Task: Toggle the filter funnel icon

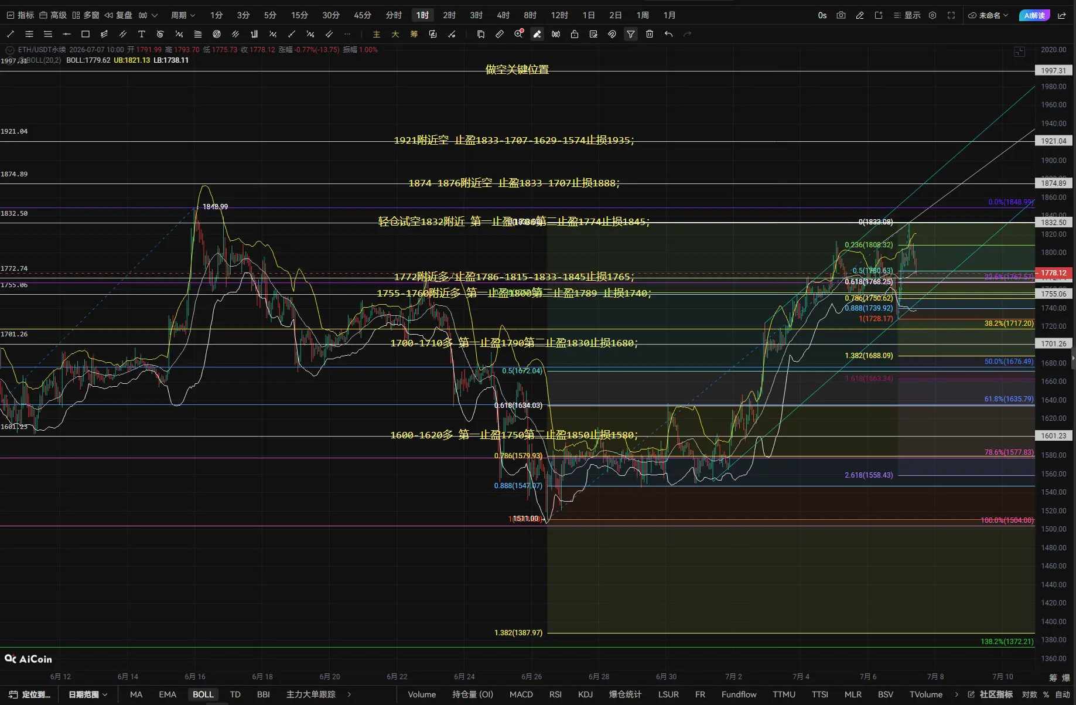Action: pos(631,34)
